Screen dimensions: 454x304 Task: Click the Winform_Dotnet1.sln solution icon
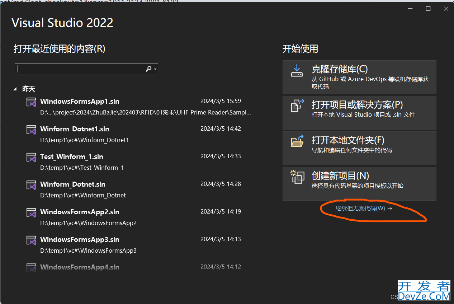[x=32, y=130]
